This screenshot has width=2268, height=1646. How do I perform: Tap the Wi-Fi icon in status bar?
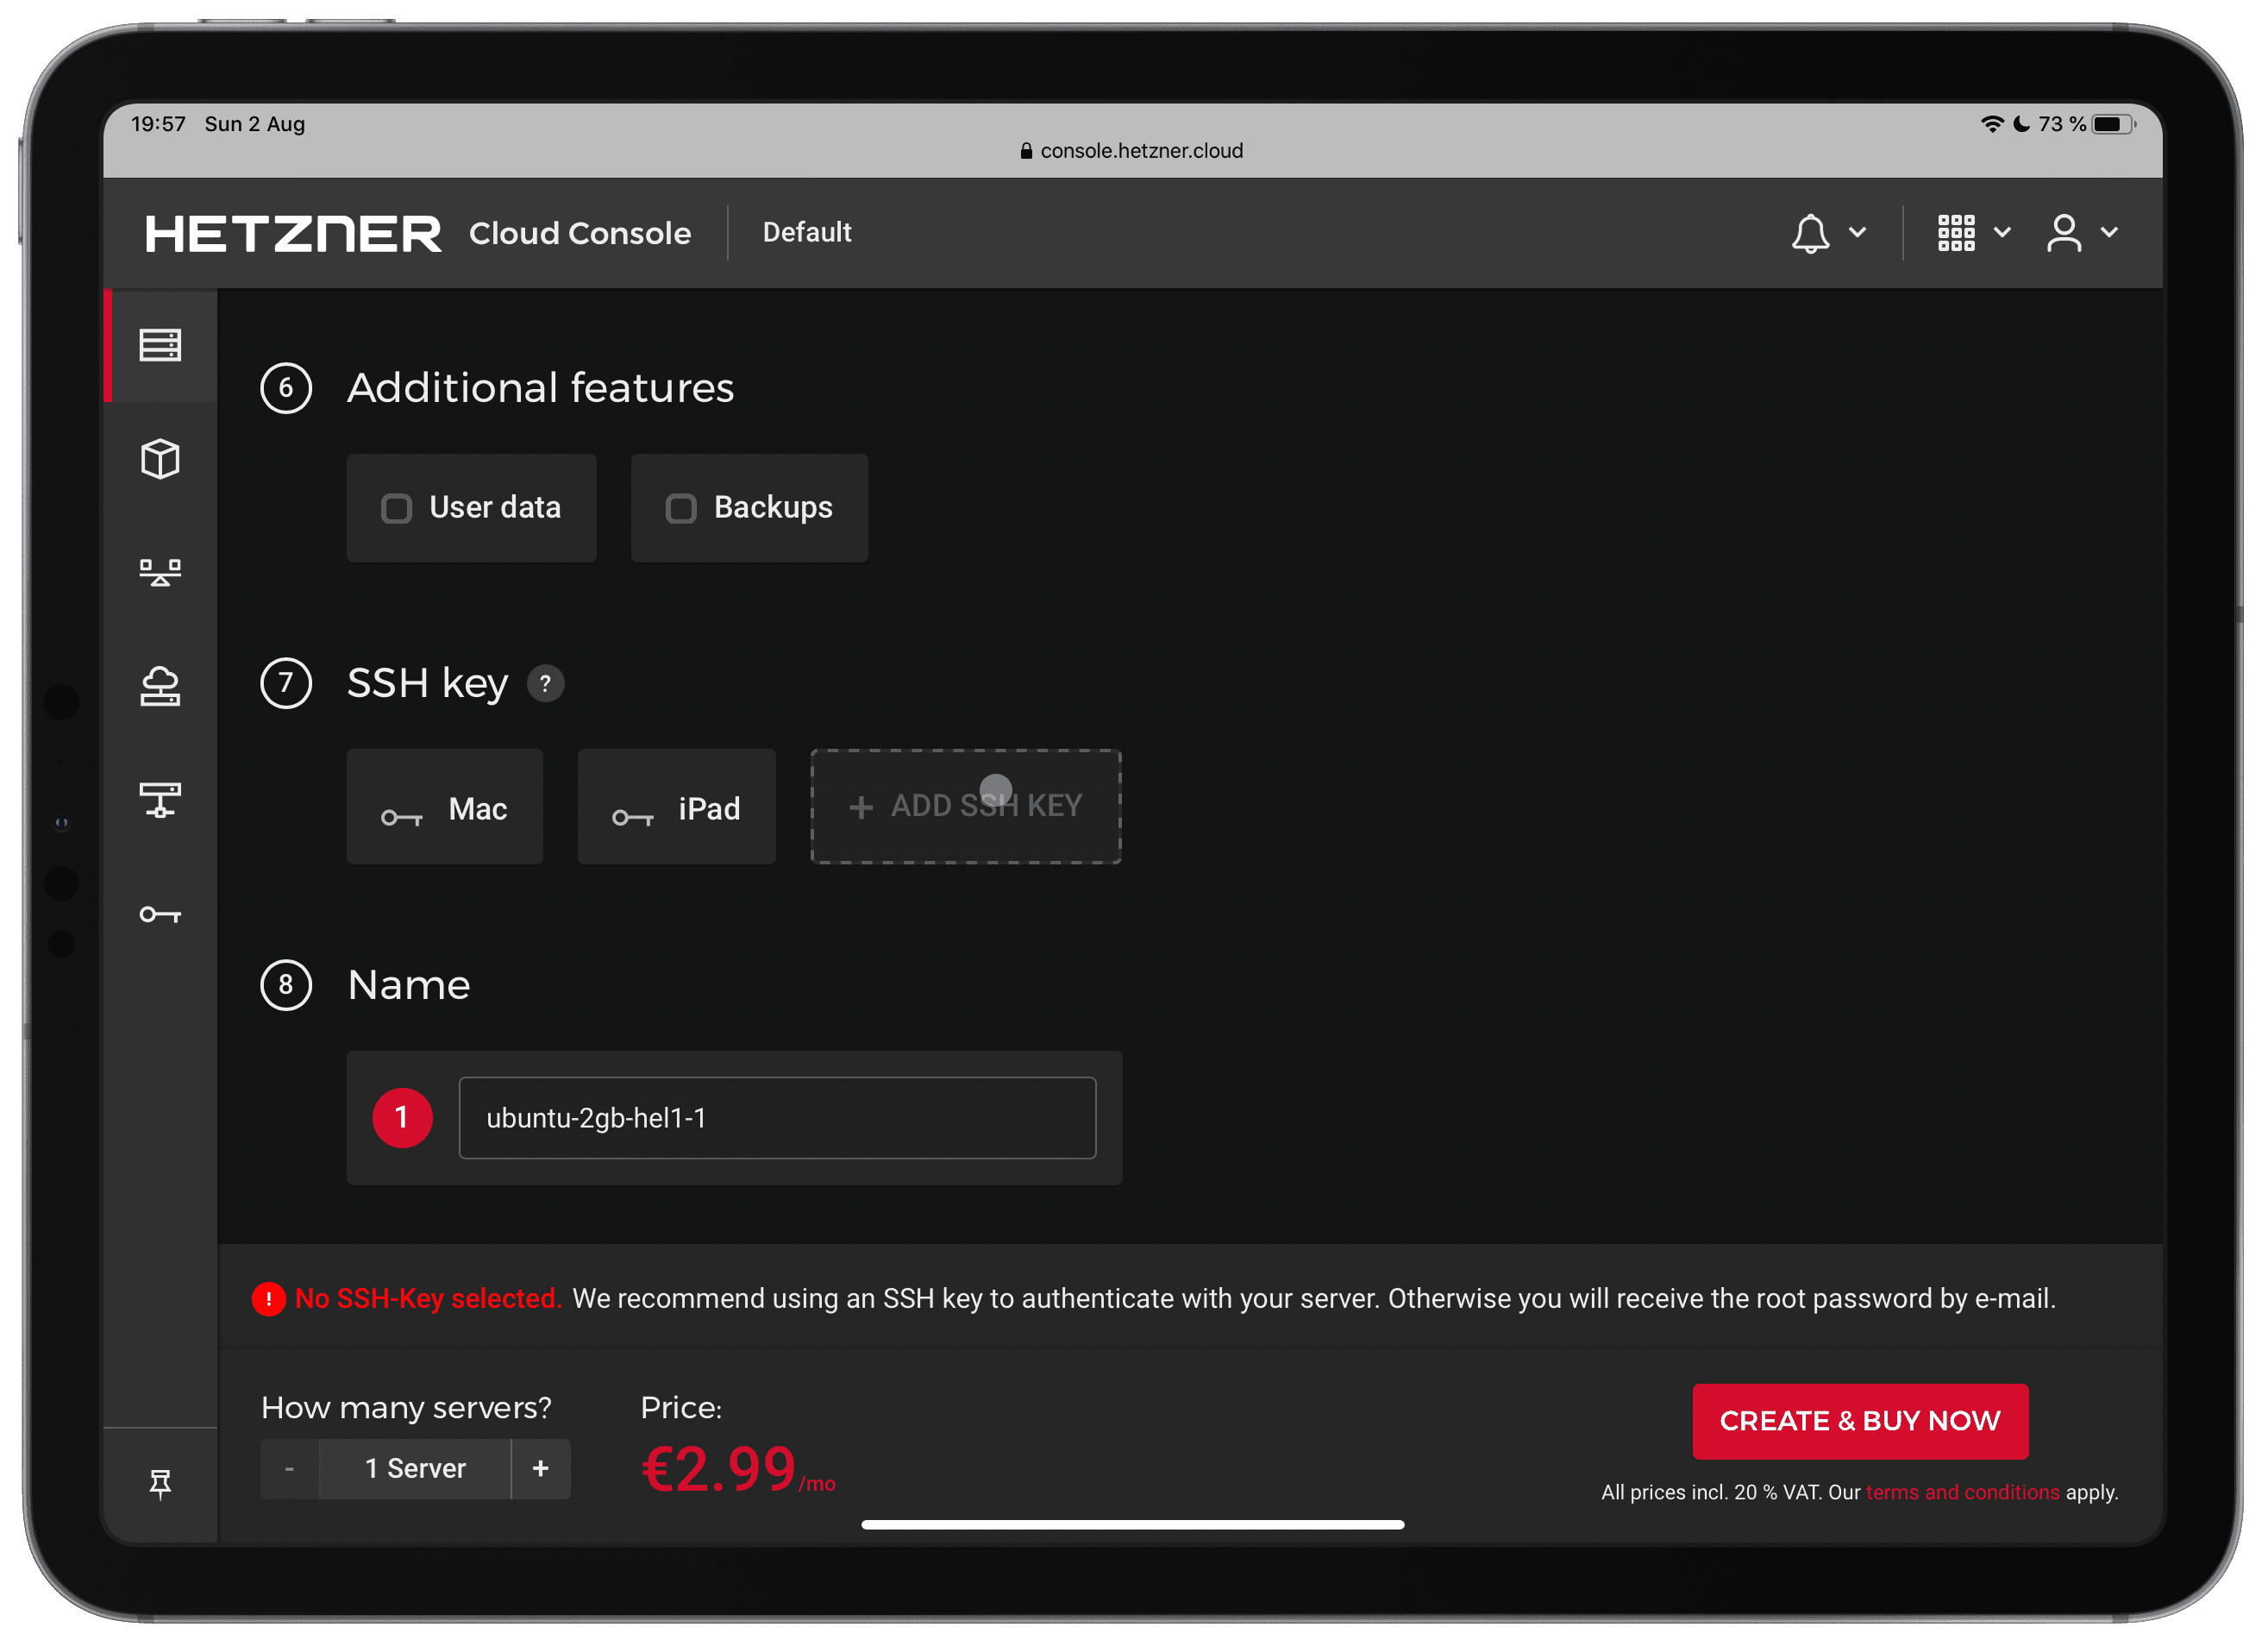[1992, 124]
